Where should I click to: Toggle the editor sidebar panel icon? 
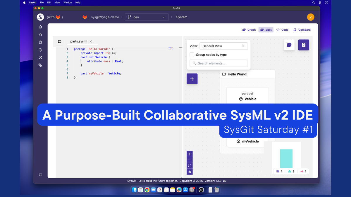coord(59,41)
